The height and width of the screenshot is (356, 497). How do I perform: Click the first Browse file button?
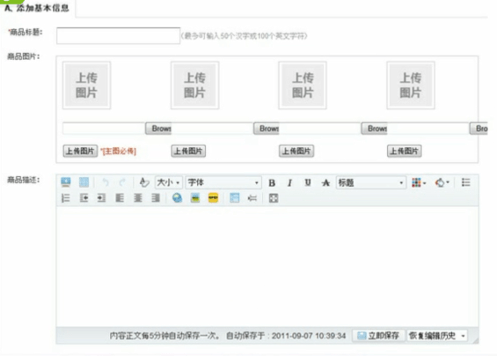coord(158,129)
